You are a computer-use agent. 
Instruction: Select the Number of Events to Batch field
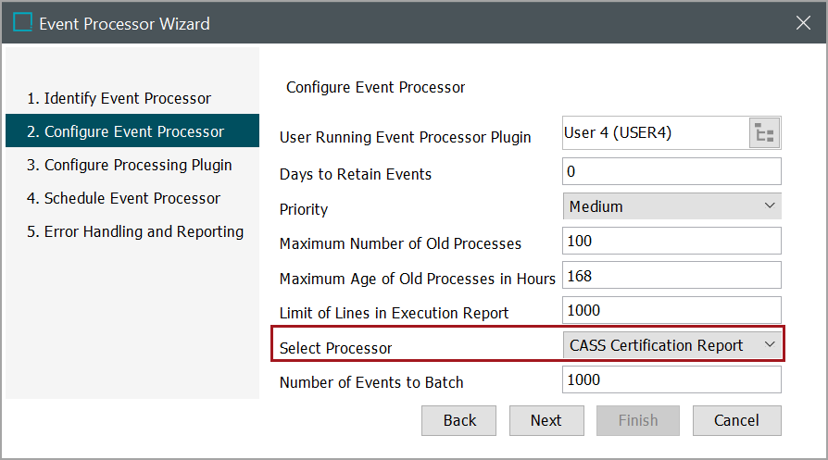coord(671,379)
